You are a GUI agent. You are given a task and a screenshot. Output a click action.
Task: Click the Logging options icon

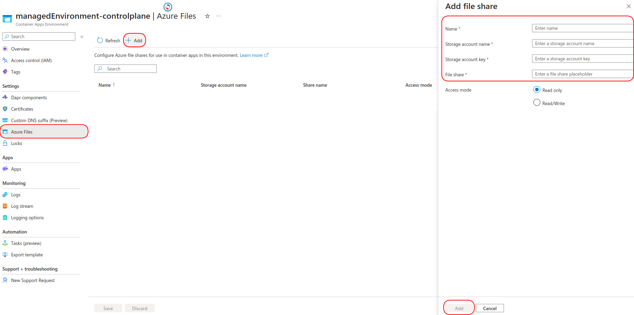pyautogui.click(x=5, y=218)
